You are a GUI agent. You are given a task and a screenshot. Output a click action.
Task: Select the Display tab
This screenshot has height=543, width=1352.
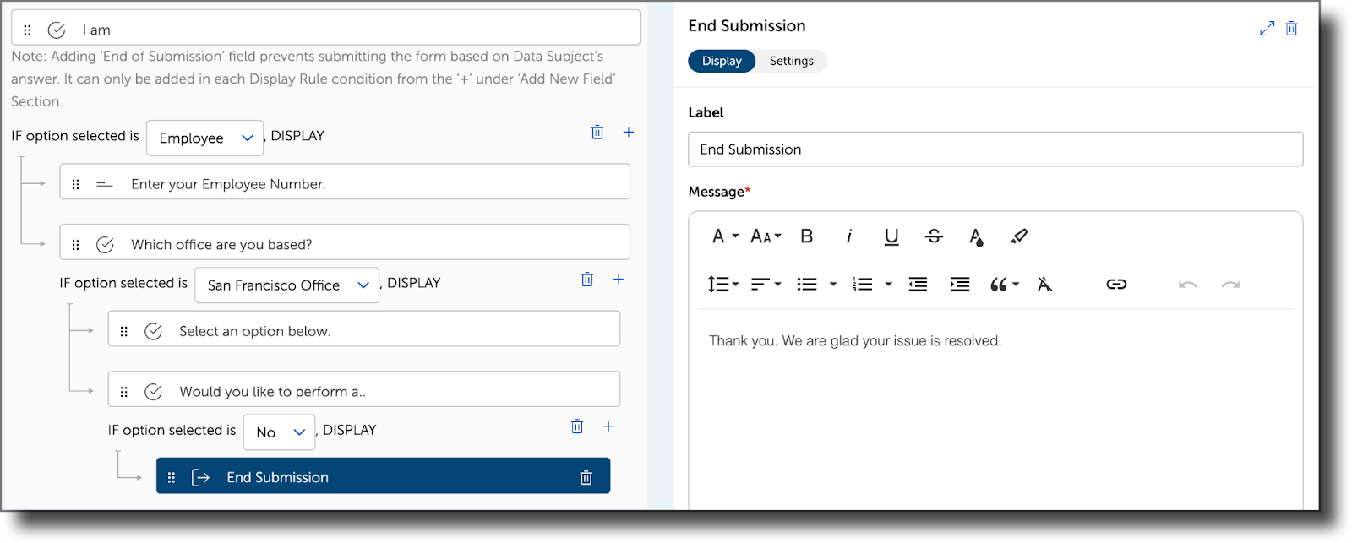point(721,60)
